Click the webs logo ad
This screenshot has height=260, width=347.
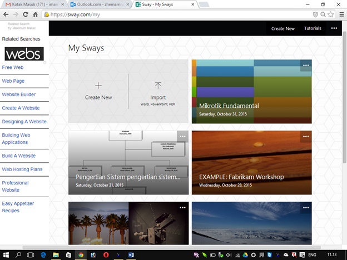[24, 54]
